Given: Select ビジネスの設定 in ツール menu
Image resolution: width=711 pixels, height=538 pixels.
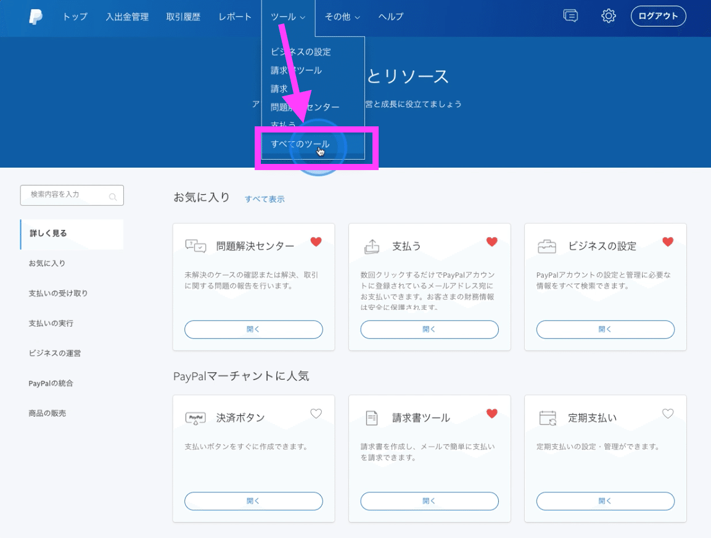Looking at the screenshot, I should pyautogui.click(x=301, y=52).
